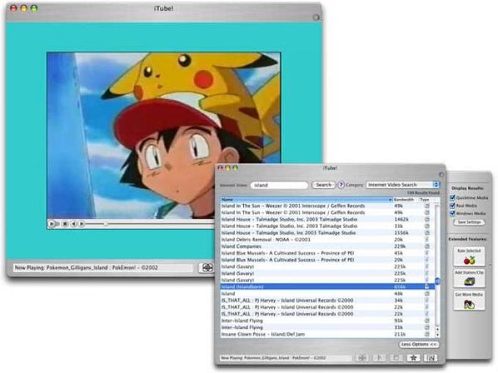
Task: Select the 'Island Companies' result row
Action: click(x=327, y=246)
